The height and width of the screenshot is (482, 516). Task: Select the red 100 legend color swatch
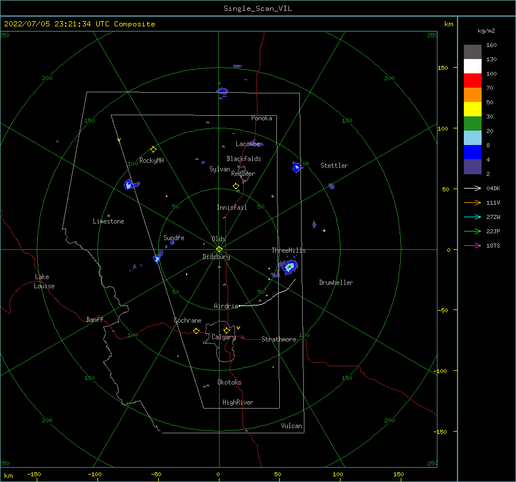472,81
